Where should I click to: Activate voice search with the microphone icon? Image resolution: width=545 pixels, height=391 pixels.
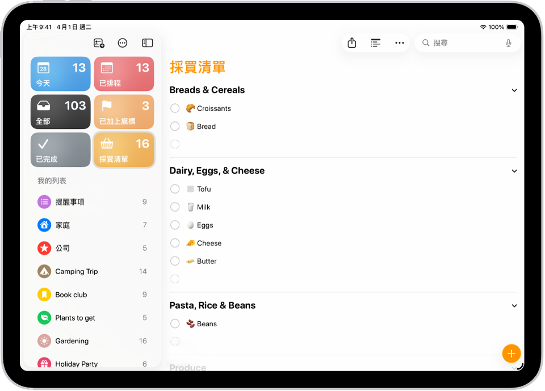tap(509, 43)
